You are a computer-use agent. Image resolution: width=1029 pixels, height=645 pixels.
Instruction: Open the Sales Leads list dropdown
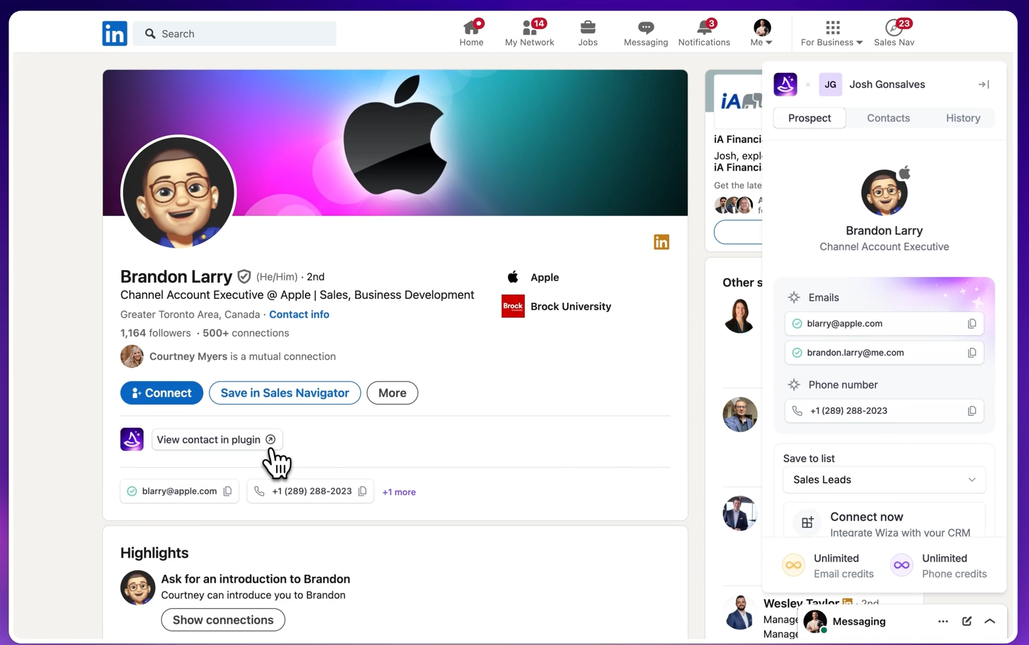tap(884, 480)
